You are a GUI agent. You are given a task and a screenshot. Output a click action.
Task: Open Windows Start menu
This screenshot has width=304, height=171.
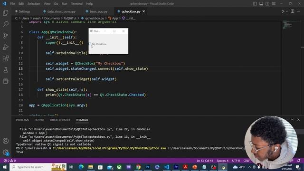(x=5, y=167)
